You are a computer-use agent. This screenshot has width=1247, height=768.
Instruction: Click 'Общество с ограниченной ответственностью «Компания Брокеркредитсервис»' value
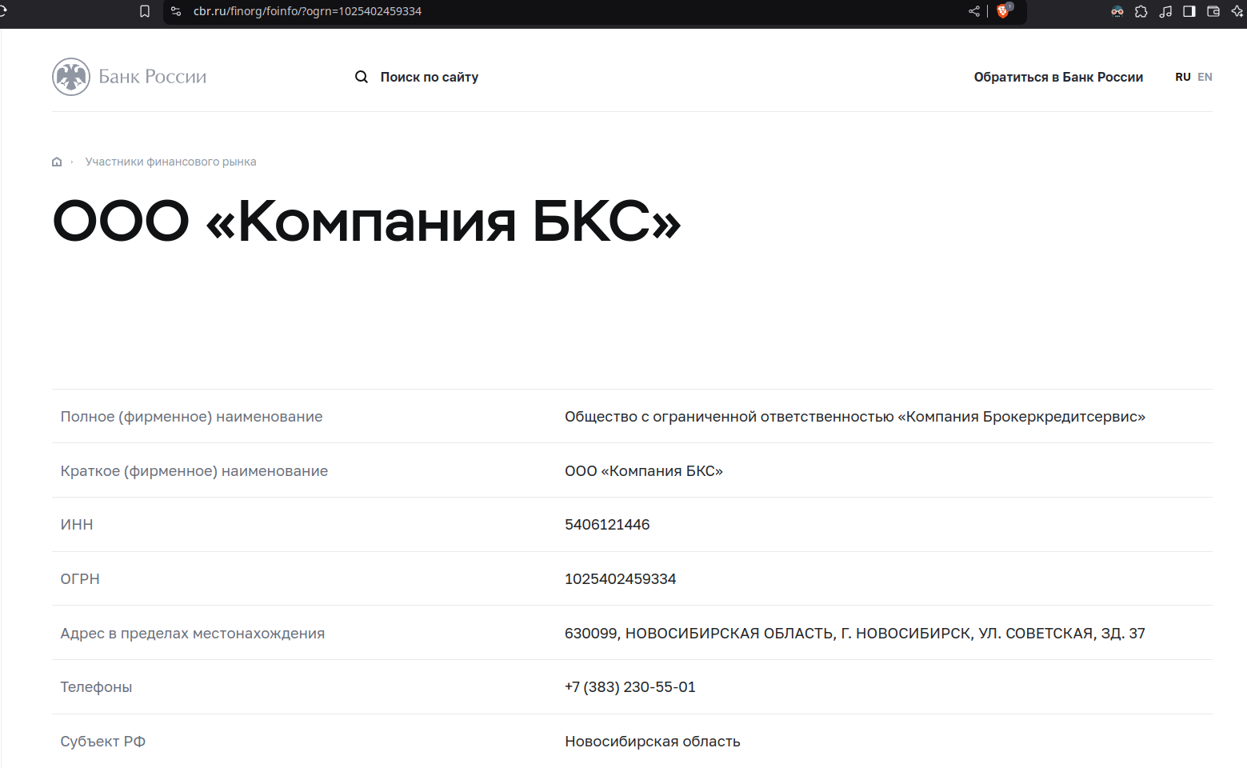click(855, 417)
